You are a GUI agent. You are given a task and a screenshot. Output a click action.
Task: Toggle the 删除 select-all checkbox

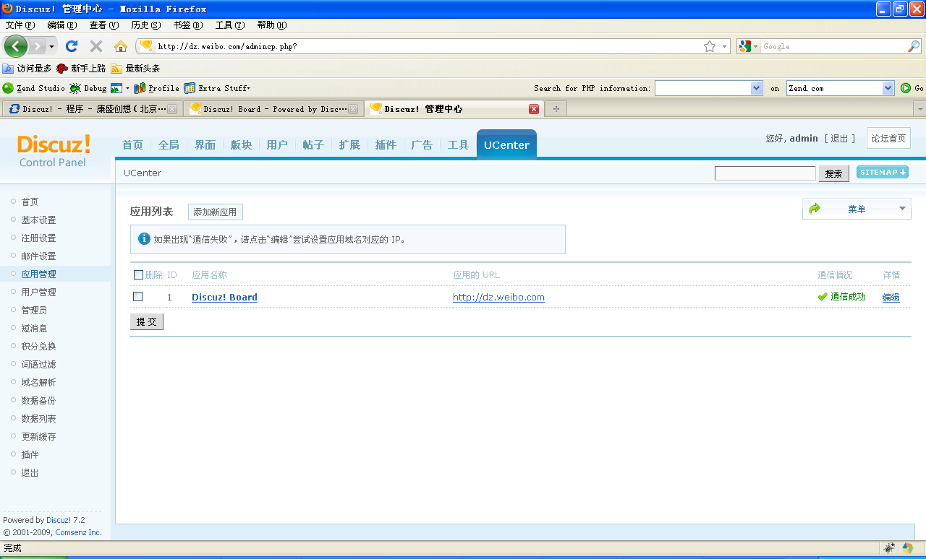point(139,274)
